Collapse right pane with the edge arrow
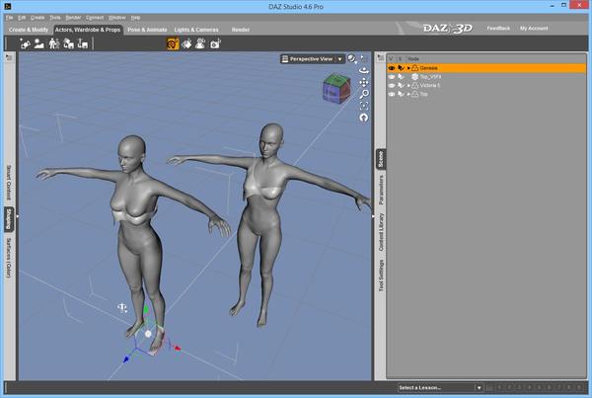Image resolution: width=592 pixels, height=398 pixels. [x=373, y=216]
